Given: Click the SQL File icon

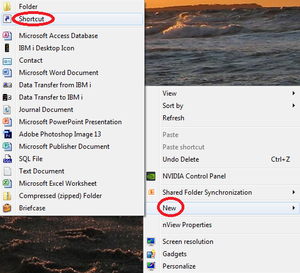Looking at the screenshot, I should (7, 159).
